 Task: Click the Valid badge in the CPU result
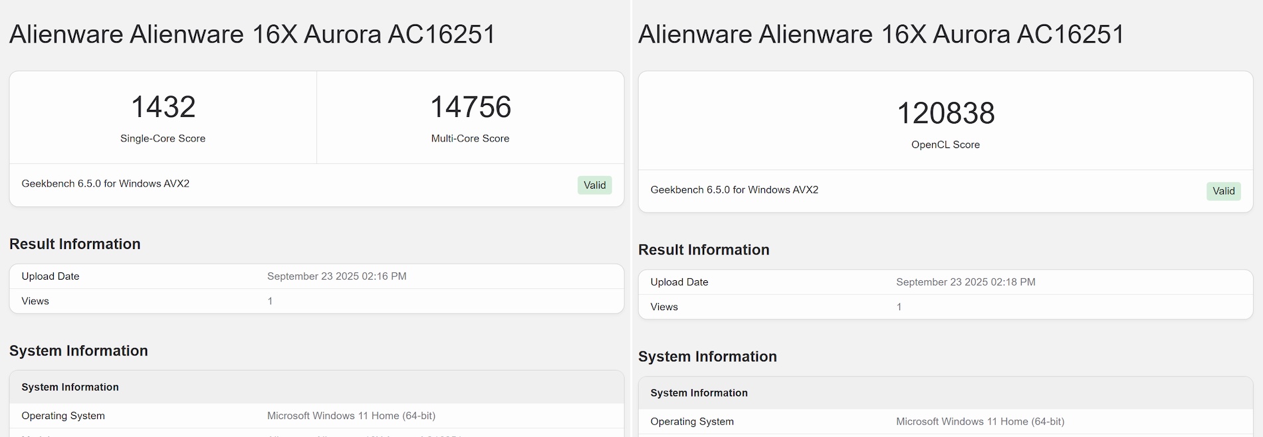(594, 185)
